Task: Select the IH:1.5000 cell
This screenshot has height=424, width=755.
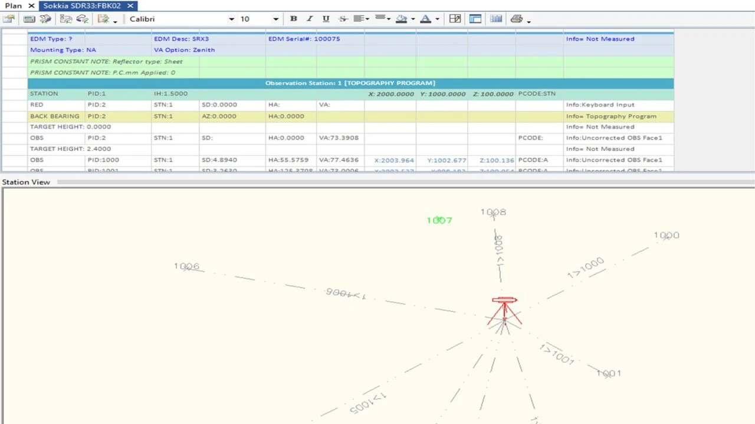Action: click(x=175, y=94)
